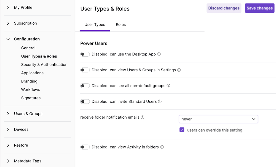Open Metadata Tags section label
This screenshot has height=167, width=276.
(28, 161)
